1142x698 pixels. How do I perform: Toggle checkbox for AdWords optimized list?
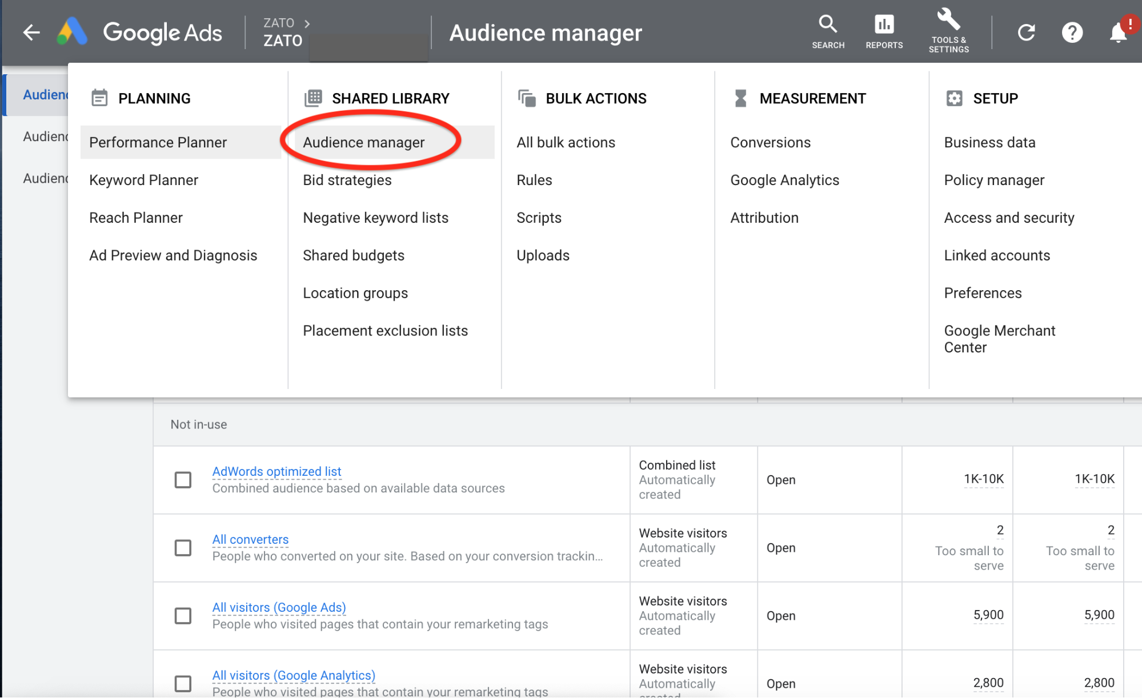[x=183, y=479]
